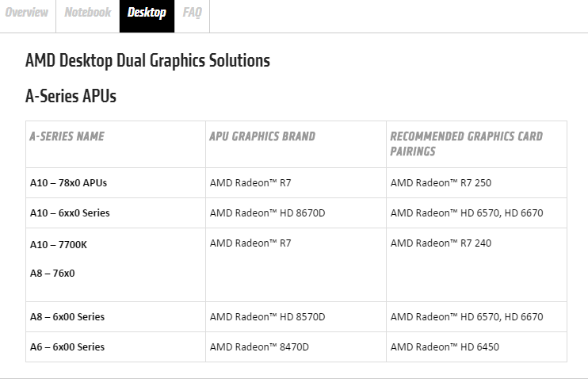The image size is (588, 379).
Task: Click the APU GRAPHICS BRAND column header
Action: click(x=262, y=136)
